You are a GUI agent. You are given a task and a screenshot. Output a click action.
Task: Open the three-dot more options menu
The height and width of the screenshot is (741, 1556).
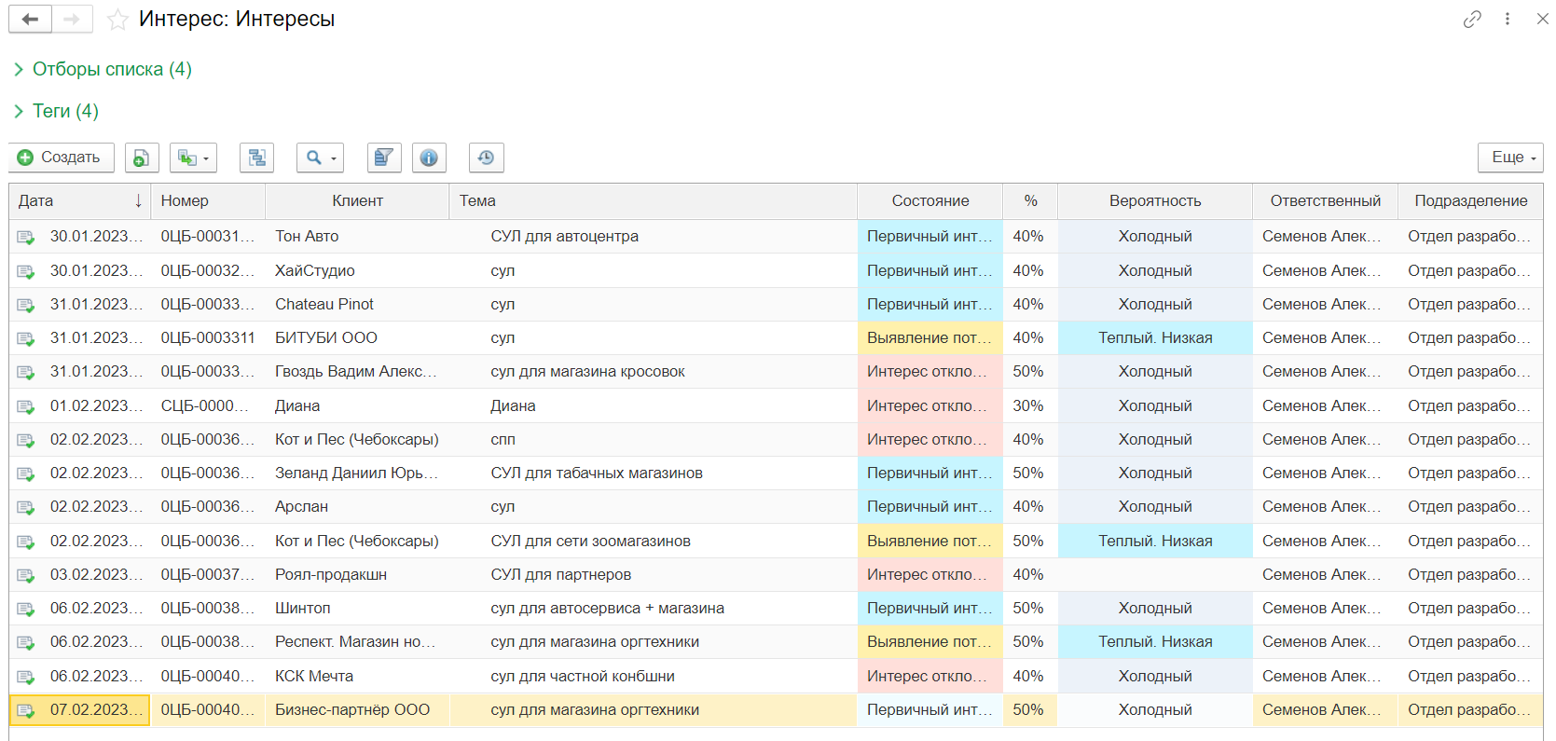pyautogui.click(x=1508, y=19)
